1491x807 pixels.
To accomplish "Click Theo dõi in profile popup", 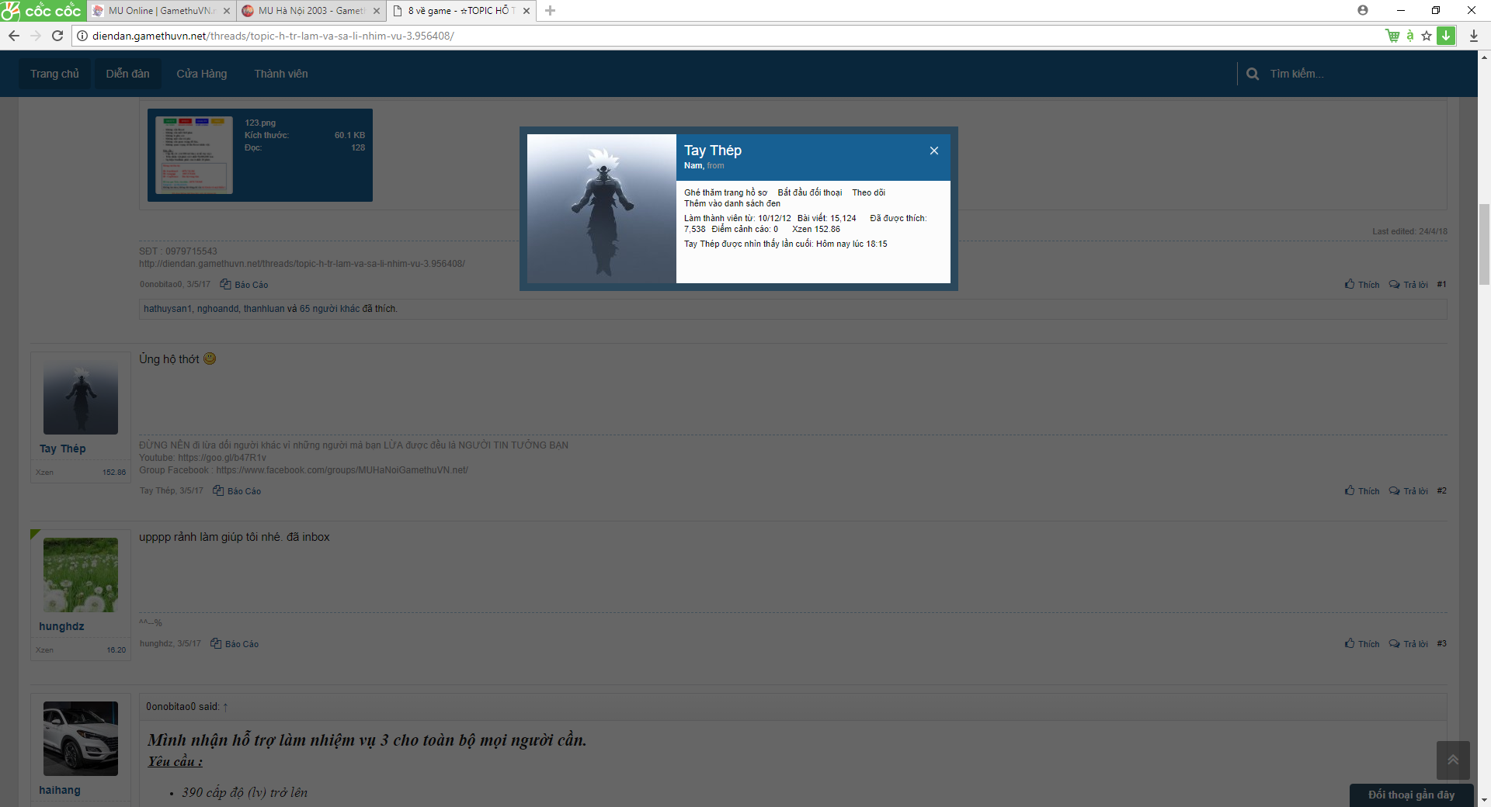I will pyautogui.click(x=868, y=192).
